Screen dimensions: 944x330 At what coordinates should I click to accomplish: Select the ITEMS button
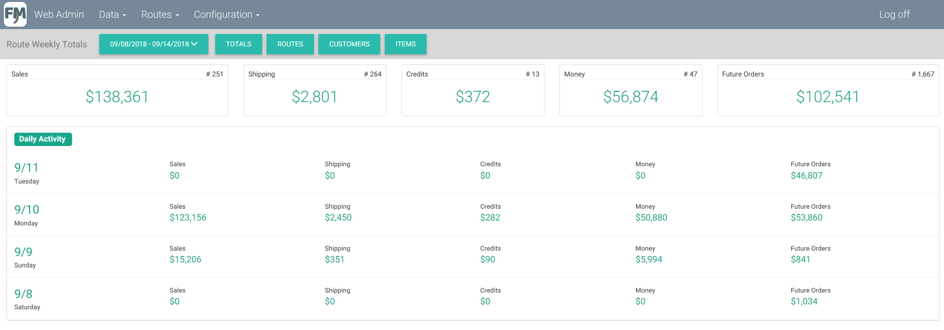[x=405, y=44]
